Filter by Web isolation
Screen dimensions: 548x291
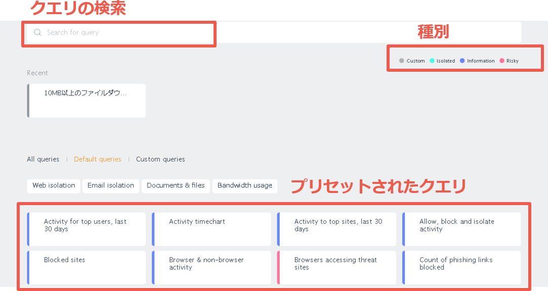(54, 186)
